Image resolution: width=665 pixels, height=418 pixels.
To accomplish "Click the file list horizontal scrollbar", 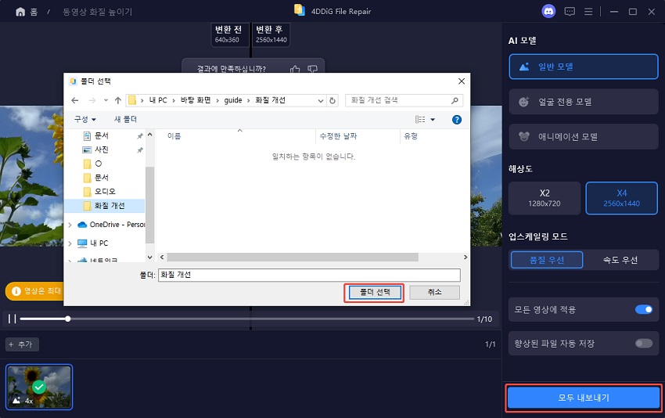I will coord(293,258).
